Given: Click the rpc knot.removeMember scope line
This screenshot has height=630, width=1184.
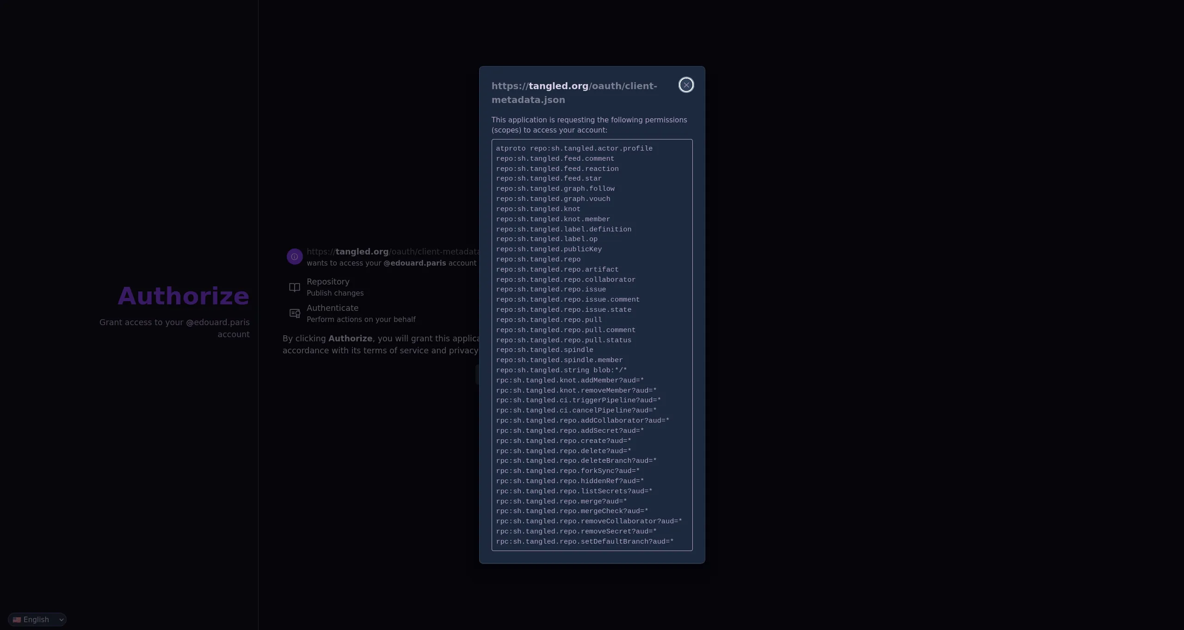Looking at the screenshot, I should [x=576, y=390].
